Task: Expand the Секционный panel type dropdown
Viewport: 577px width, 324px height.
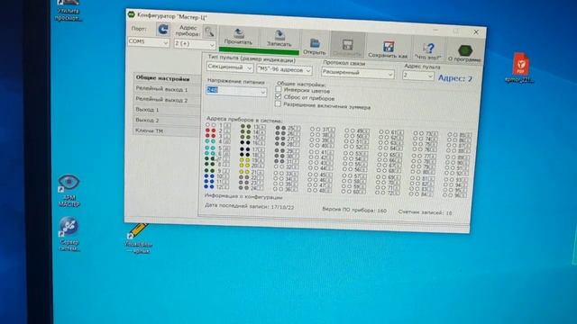Action: pos(230,67)
